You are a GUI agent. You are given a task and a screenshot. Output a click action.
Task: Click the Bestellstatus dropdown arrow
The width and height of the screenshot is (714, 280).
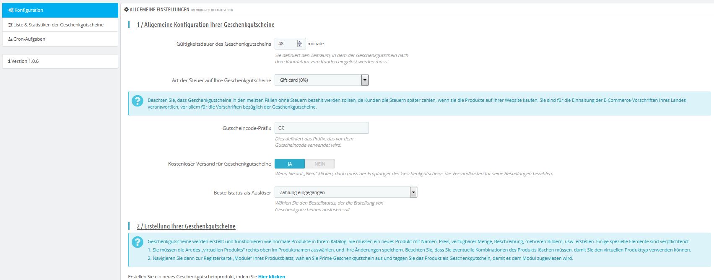414,192
